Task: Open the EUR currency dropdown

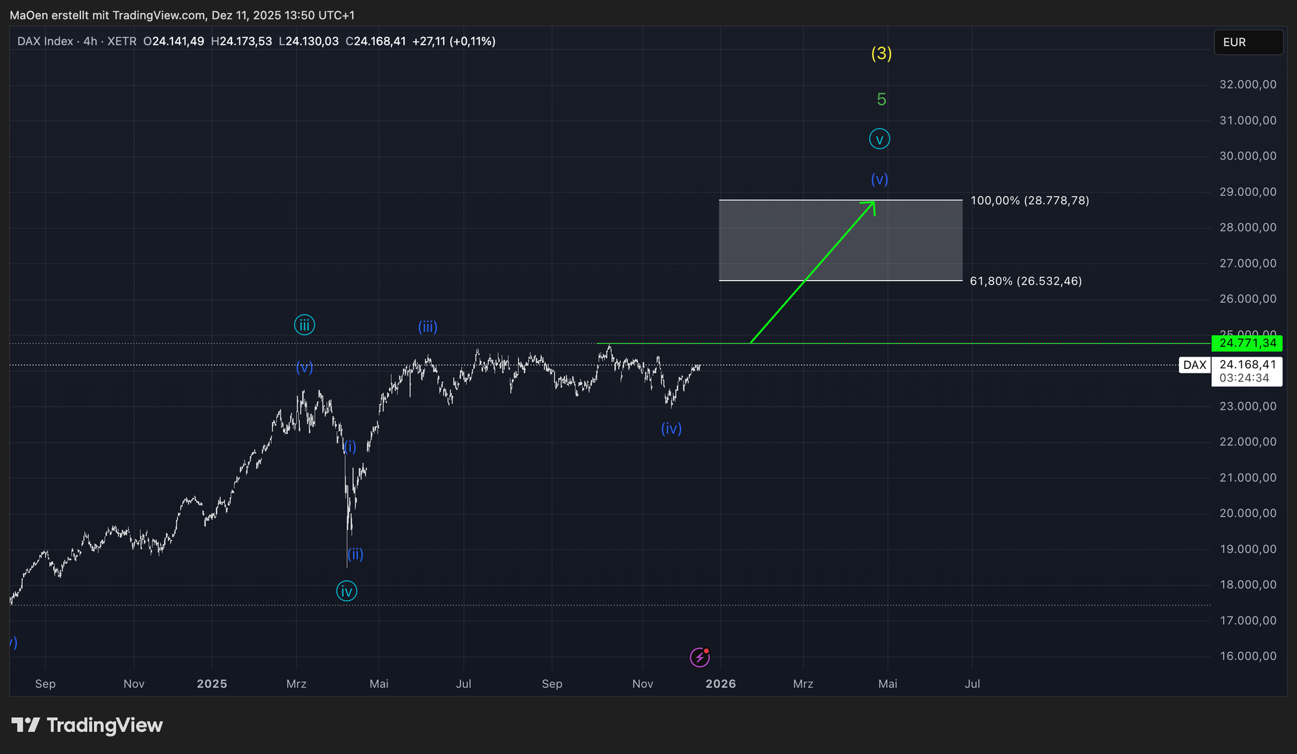Action: tap(1248, 42)
